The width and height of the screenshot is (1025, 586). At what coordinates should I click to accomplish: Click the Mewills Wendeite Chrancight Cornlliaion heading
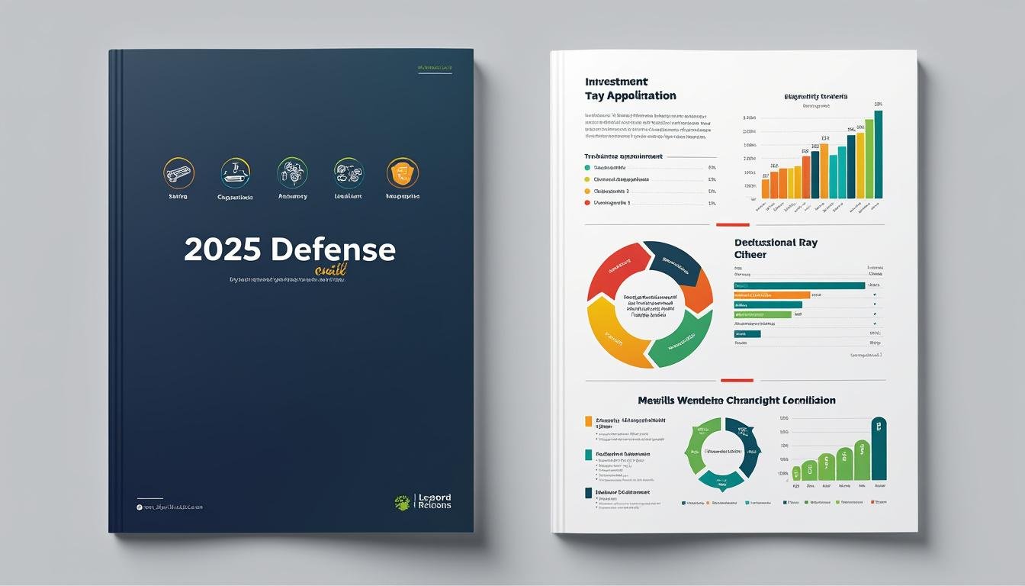tap(736, 400)
